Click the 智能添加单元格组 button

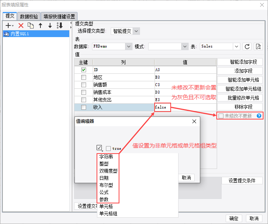coord(240,89)
